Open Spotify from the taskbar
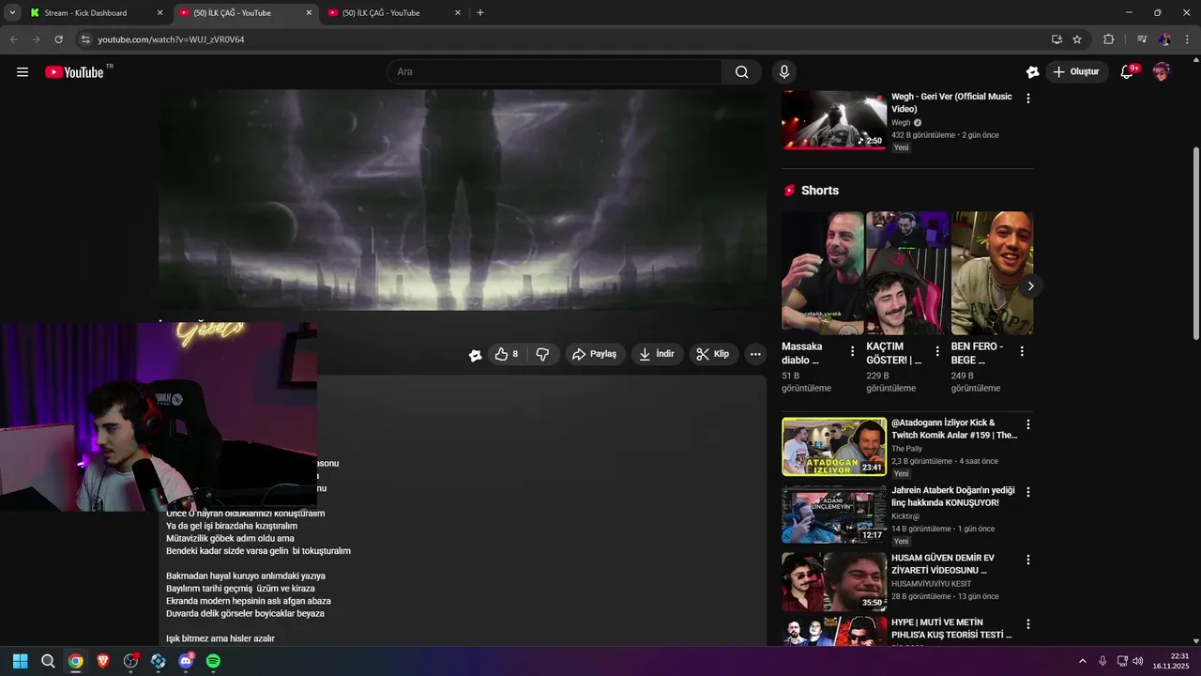Viewport: 1201px width, 676px height. (213, 661)
